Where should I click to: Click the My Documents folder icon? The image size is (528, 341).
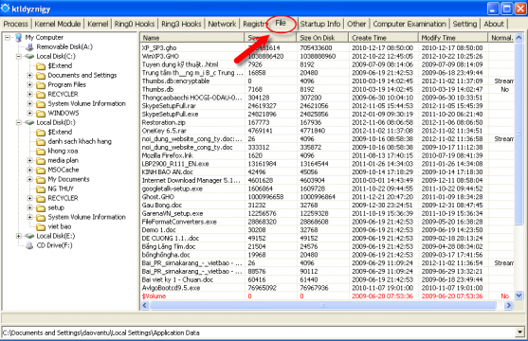pyautogui.click(x=41, y=179)
